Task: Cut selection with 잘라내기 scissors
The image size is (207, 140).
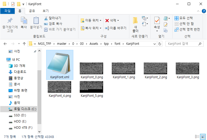Action: coord(53,18)
